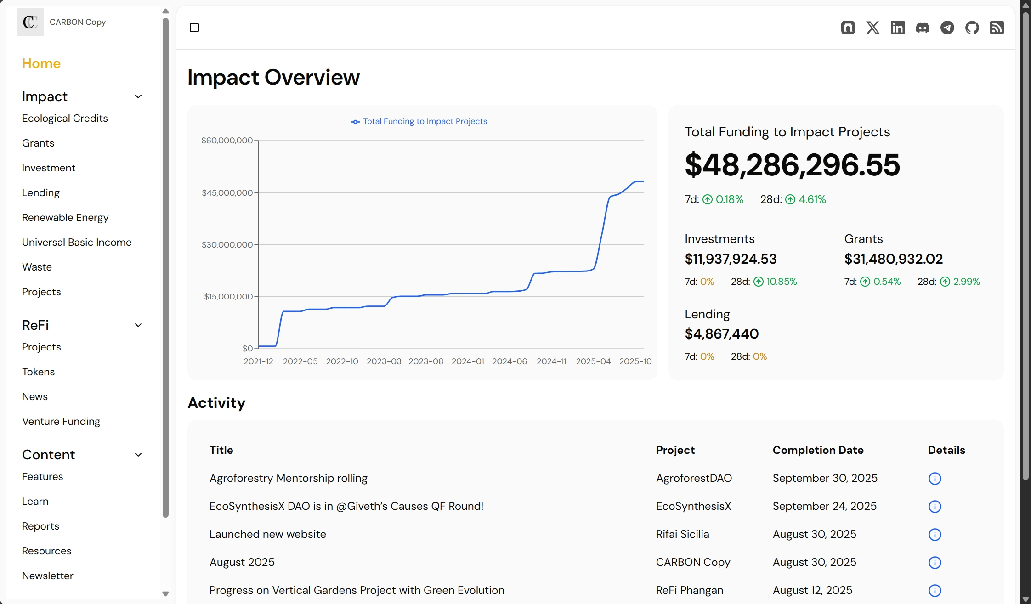The image size is (1031, 604).
Task: Go to the GitHub repository icon
Action: coord(972,28)
